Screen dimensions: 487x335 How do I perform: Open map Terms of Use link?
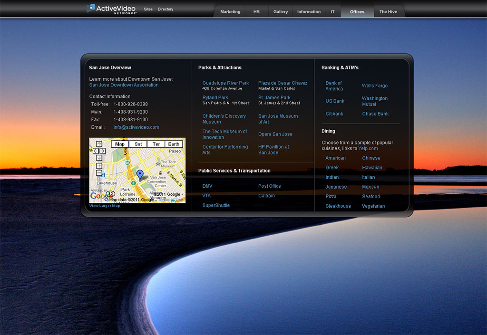coord(171,200)
